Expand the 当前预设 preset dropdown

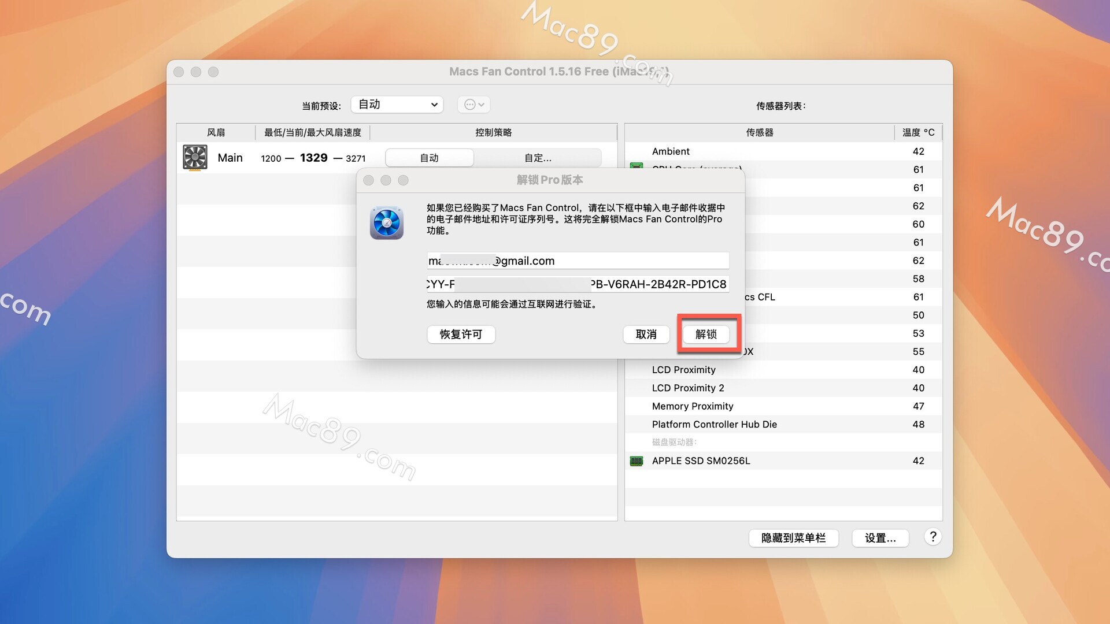pyautogui.click(x=397, y=105)
